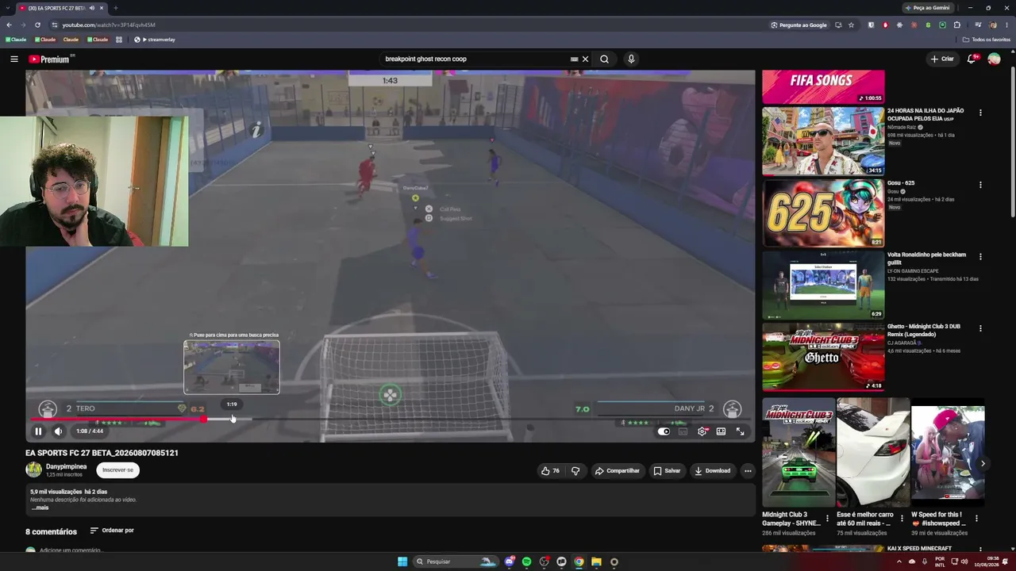Screen dimensions: 1016x571
Task: Pause the video with the player button
Action: [x=38, y=431]
